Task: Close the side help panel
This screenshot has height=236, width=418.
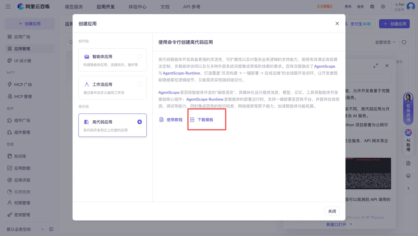Action: [x=387, y=66]
